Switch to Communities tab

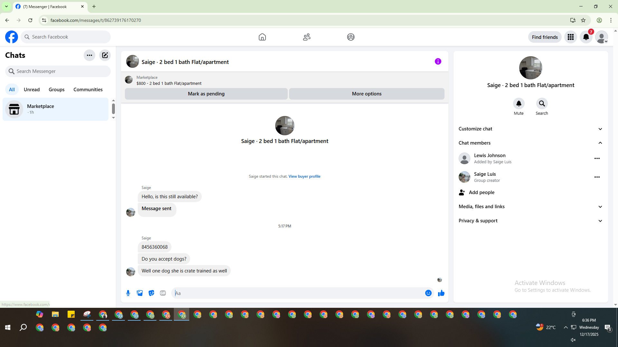[88, 90]
